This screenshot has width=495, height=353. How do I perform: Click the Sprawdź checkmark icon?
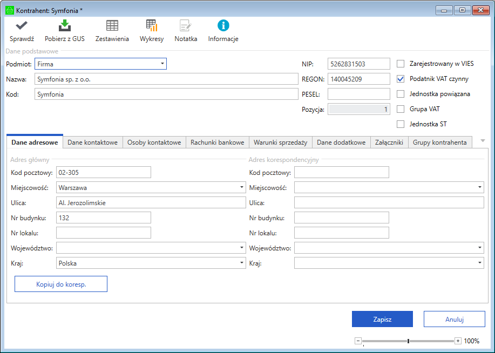pos(22,25)
